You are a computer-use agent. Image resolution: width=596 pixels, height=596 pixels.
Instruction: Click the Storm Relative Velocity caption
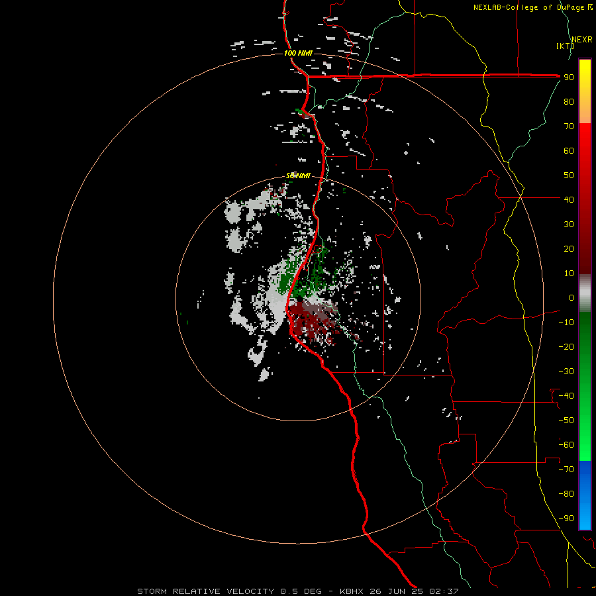pos(298,591)
